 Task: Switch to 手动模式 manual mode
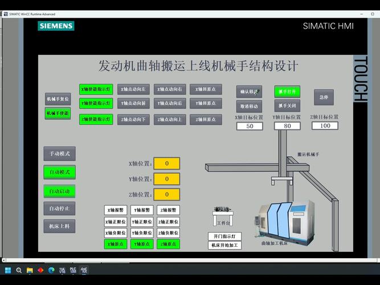click(x=60, y=154)
